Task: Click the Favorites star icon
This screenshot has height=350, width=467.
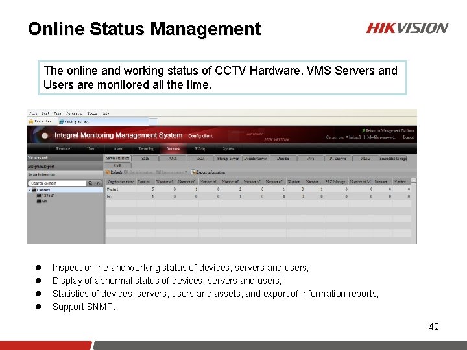Action: 31,121
